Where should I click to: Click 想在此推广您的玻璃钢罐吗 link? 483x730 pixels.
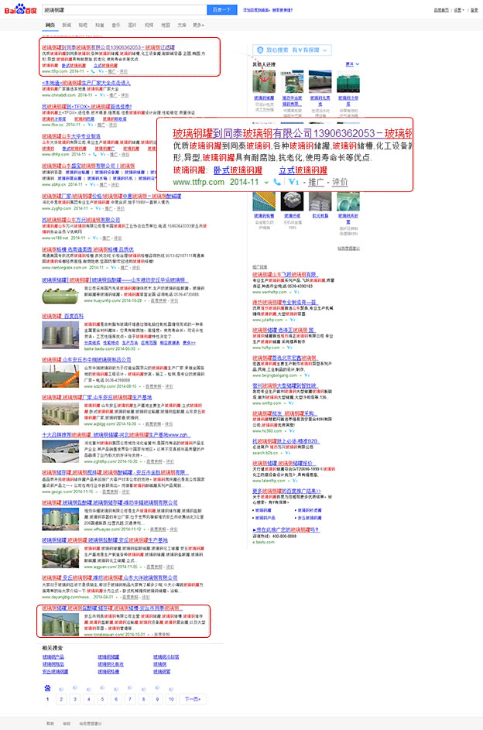[286, 530]
